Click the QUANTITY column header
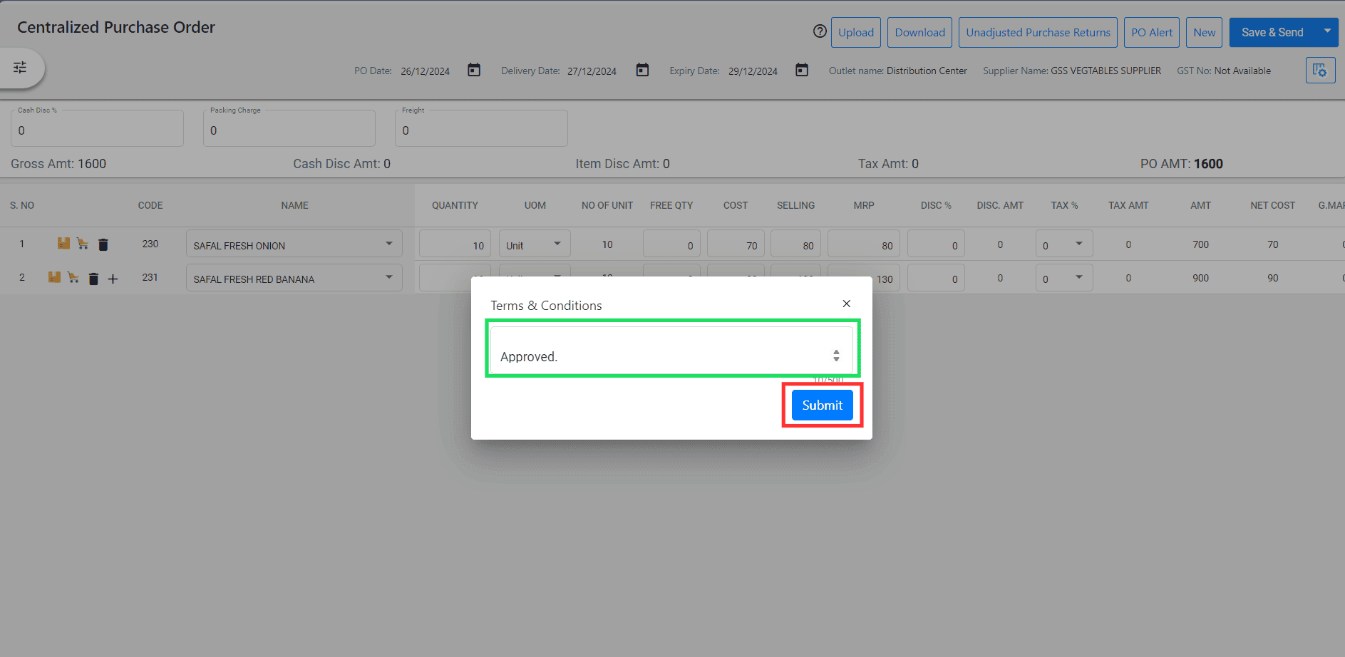 [455, 205]
